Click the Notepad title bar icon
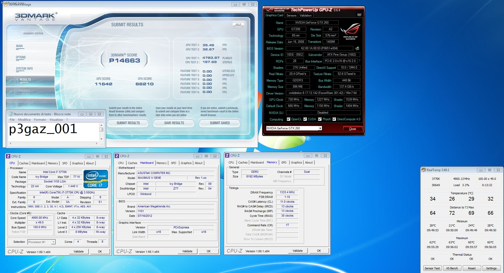 click(11, 114)
